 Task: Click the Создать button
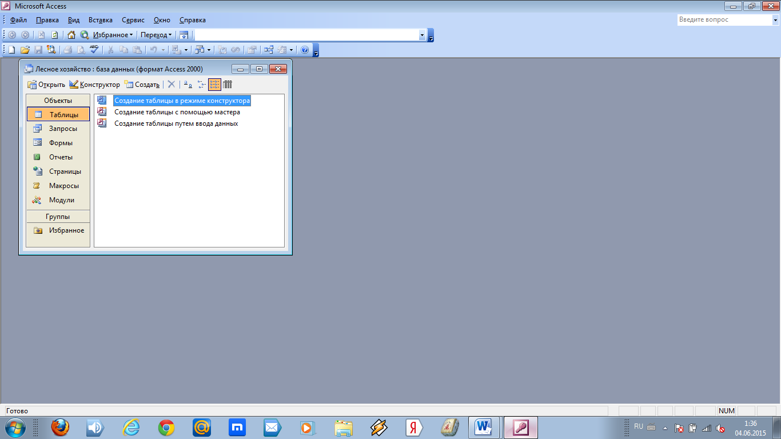point(142,85)
